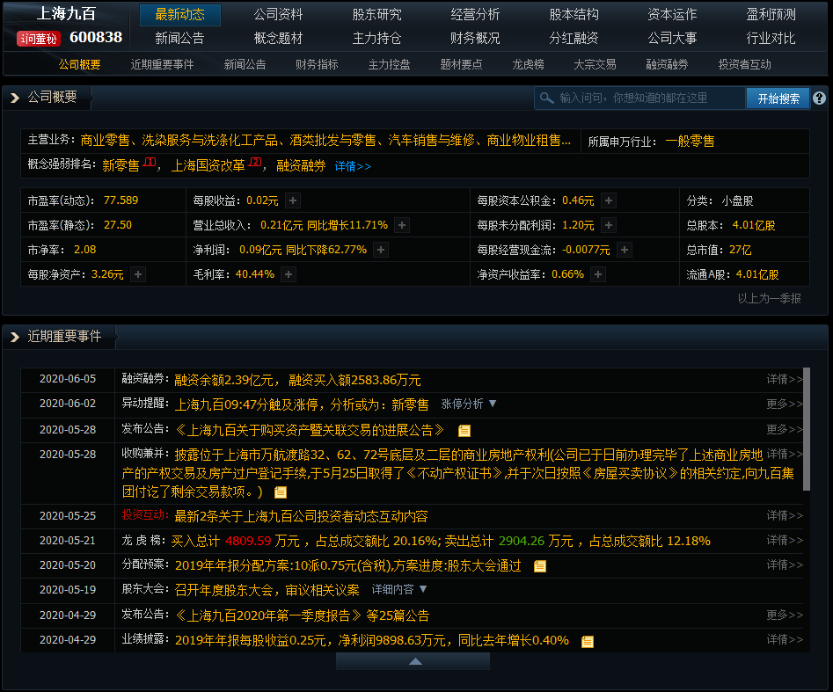Collapse the events list with bottom arrow
This screenshot has height=692, width=833.
point(413,661)
